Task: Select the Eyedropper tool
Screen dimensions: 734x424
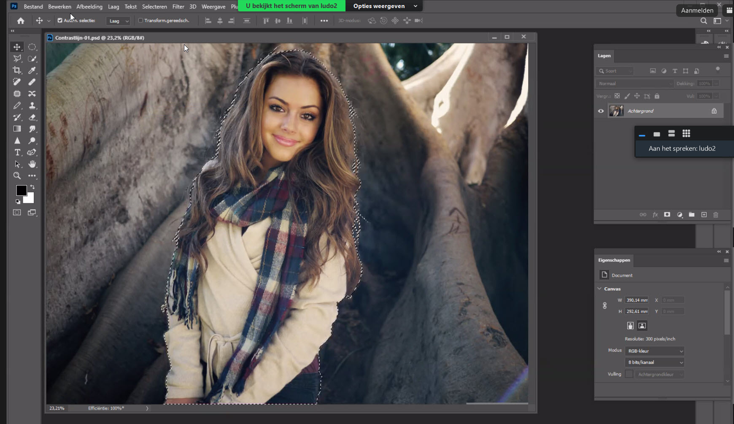Action: (32, 70)
